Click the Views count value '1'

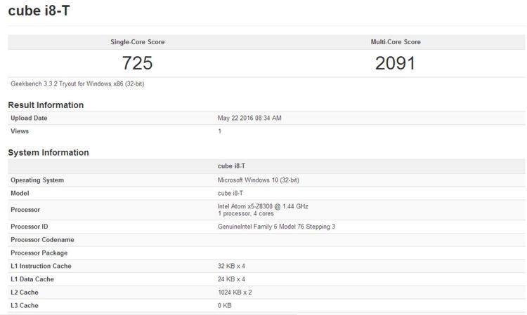tap(219, 131)
